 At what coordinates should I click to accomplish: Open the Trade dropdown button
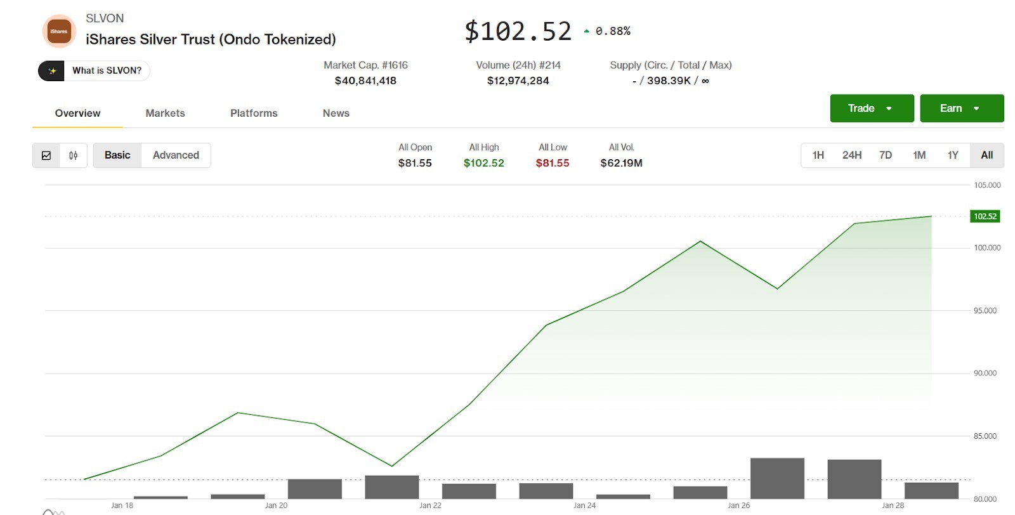pos(872,108)
